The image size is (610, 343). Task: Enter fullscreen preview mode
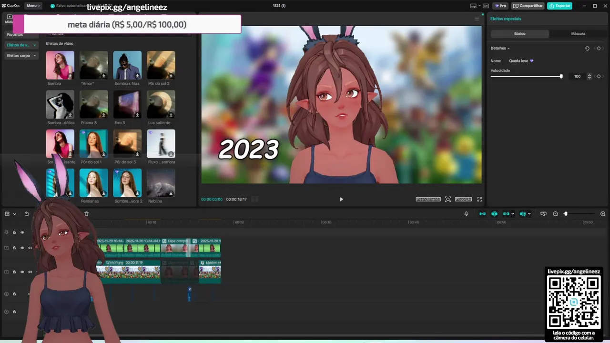[479, 199]
